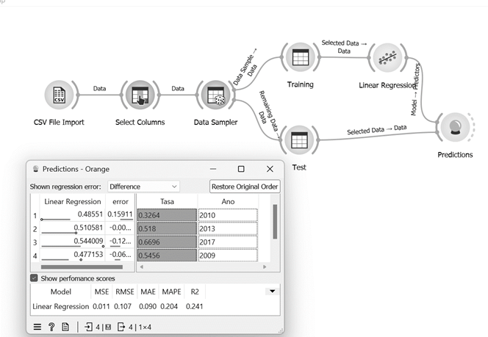Open the Test data table widget
Screen dimensions: 488x337
coord(298,139)
